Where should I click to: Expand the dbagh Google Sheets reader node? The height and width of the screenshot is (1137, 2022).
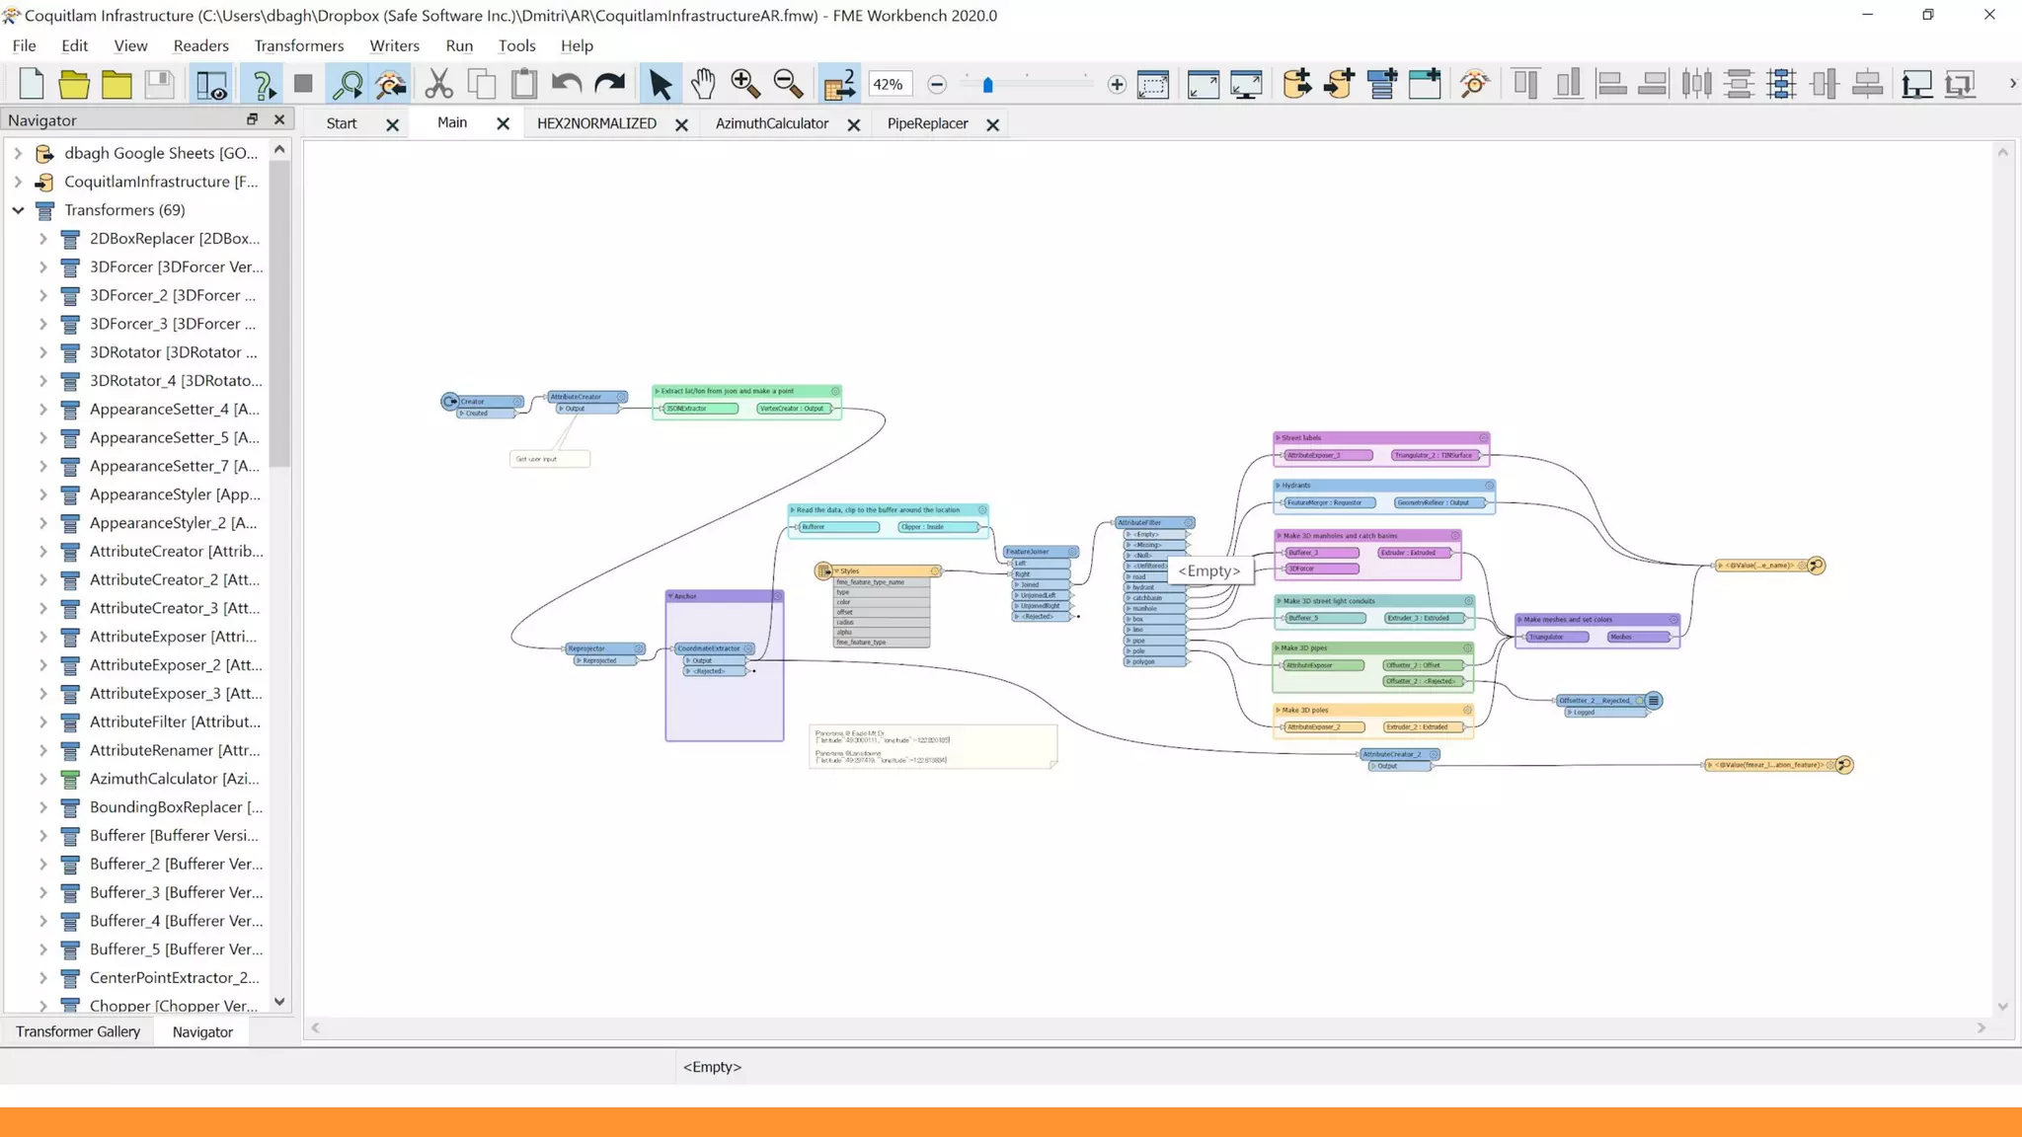18,153
